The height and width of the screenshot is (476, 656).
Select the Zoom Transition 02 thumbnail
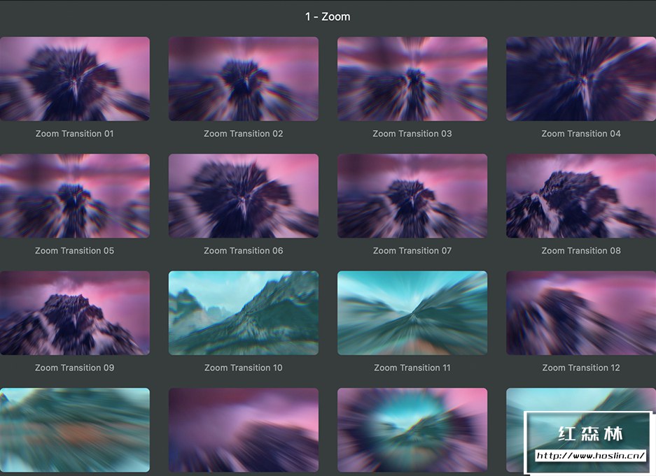pos(244,79)
